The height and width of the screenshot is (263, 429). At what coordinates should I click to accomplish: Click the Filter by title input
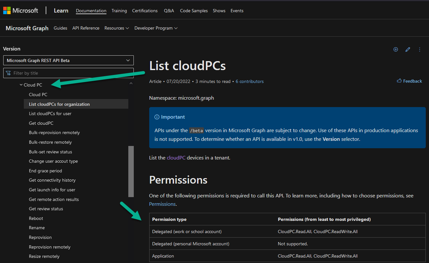(68, 73)
